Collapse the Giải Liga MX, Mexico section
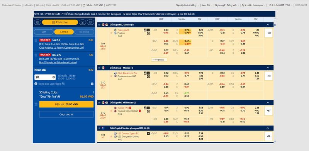Screen dimensions: 309x151 point(268,25)
